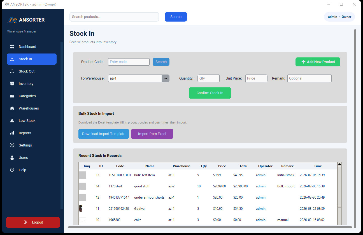Image resolution: width=363 pixels, height=235 pixels.
Task: Click the $20990.00 total cell
Action: (241, 186)
